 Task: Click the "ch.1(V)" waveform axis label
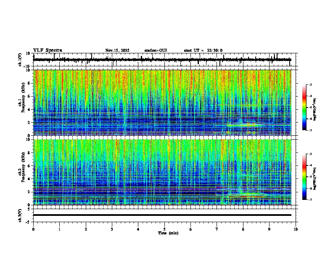coord(20,60)
